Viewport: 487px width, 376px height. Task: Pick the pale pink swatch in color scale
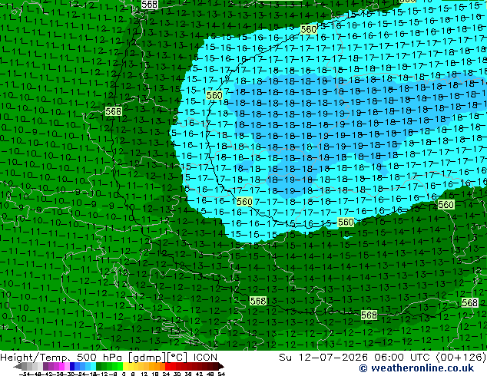67,367
